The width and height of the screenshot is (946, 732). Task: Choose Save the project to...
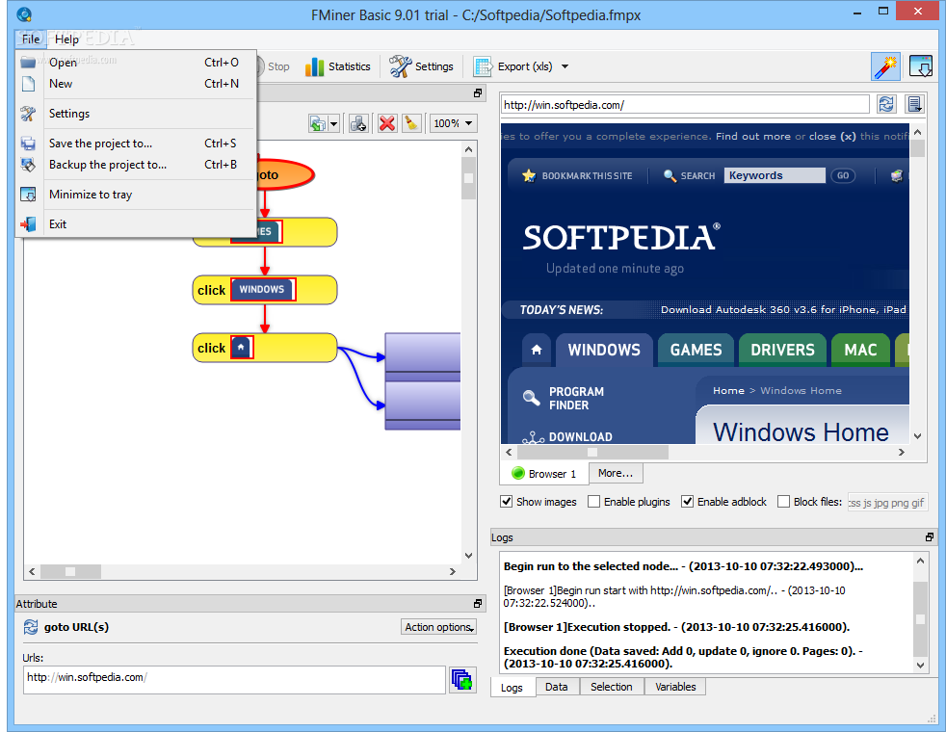(x=138, y=143)
